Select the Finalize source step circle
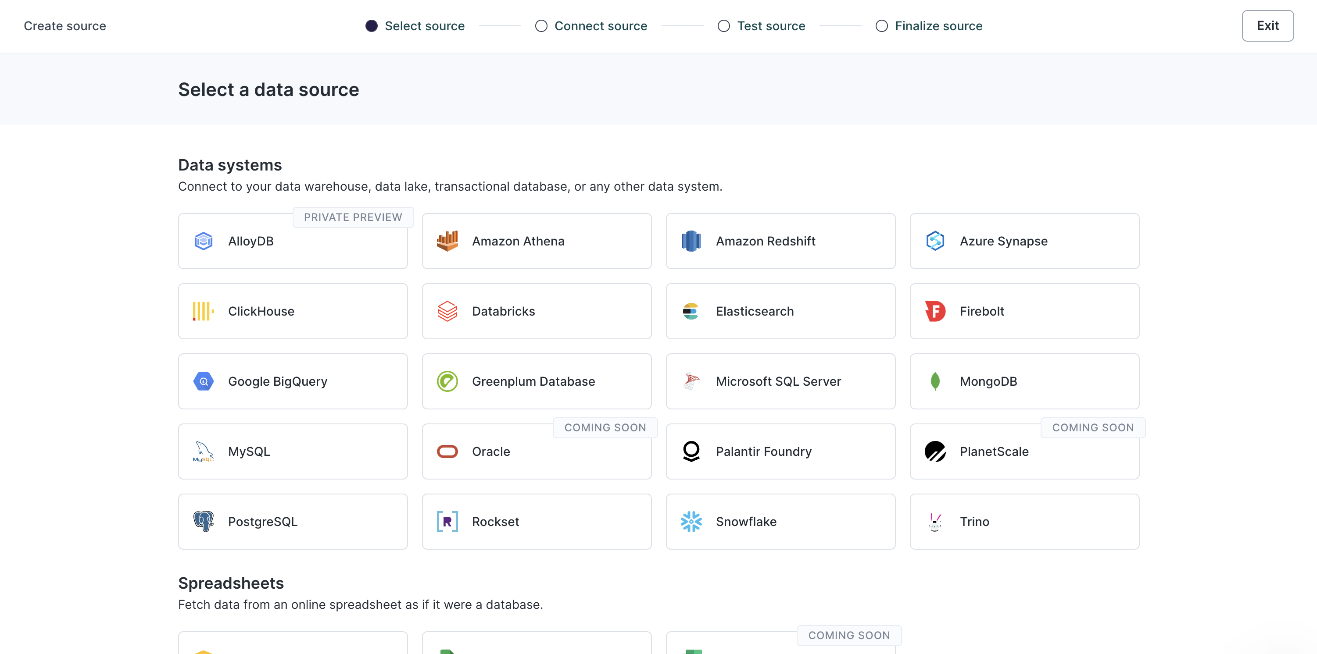This screenshot has width=1317, height=654. point(882,26)
